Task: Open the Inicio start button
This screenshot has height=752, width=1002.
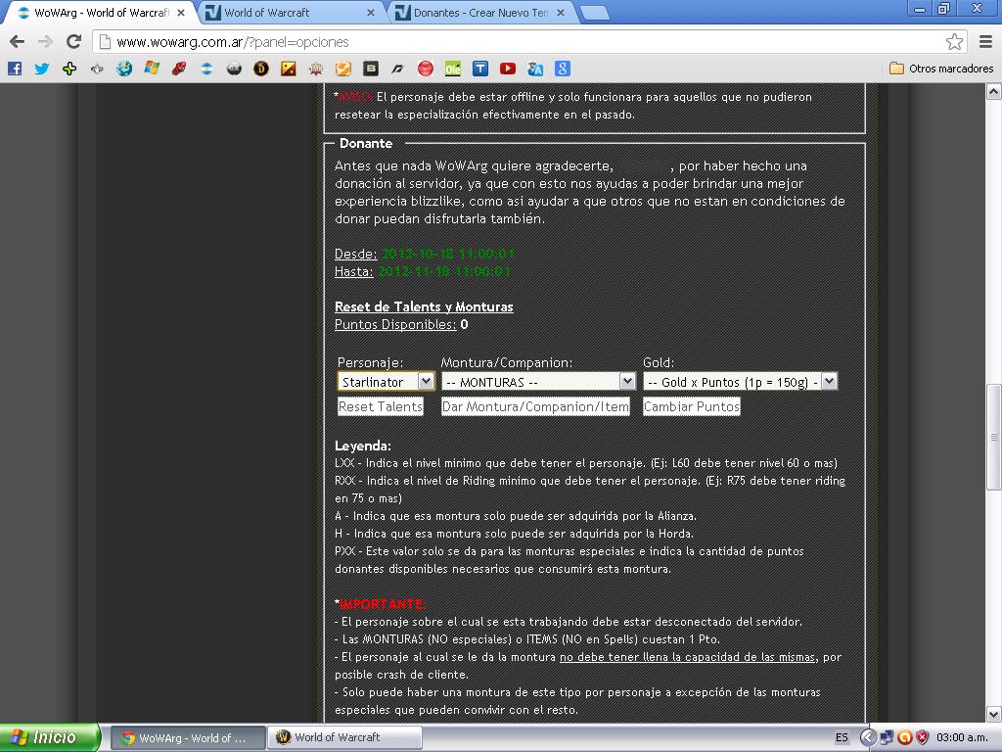Action: (x=50, y=737)
